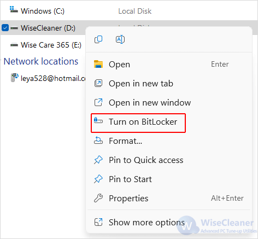
Task: Click the network location drive icon
Action: (x=15, y=78)
